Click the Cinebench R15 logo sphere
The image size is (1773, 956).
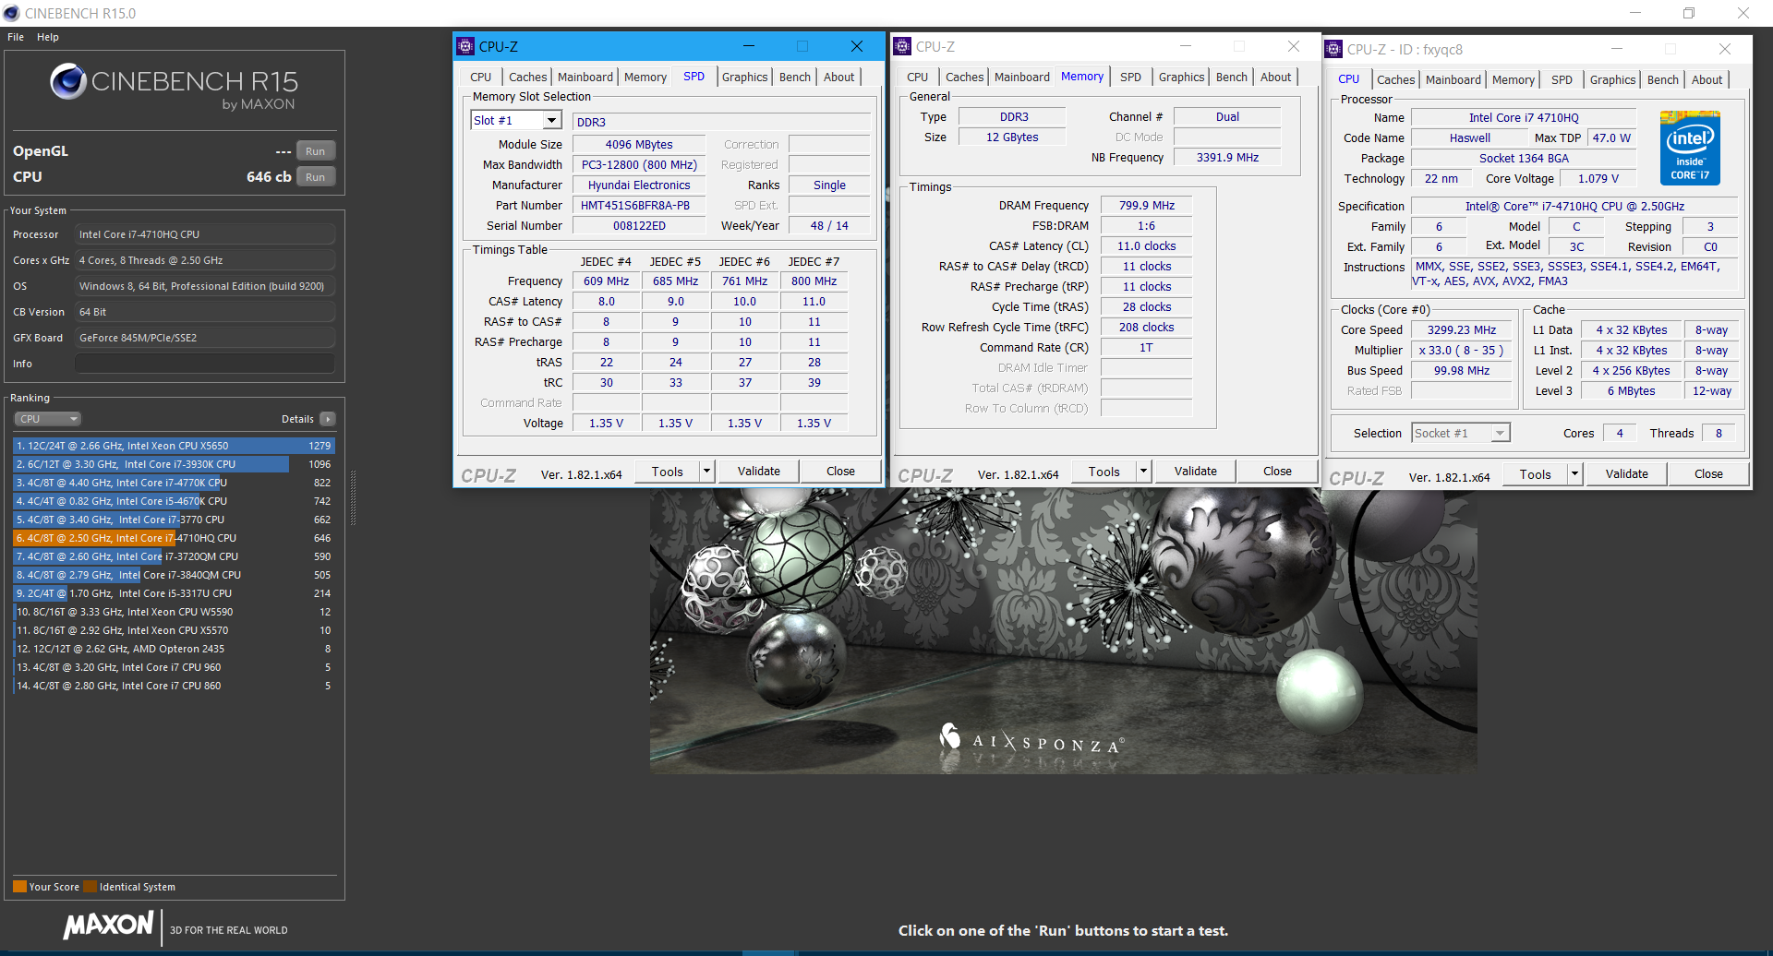68,81
